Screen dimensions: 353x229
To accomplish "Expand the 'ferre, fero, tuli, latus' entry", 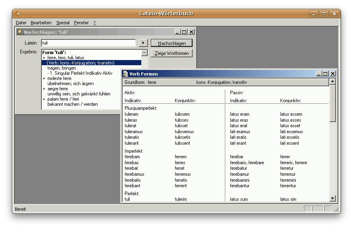I will point(44,58).
